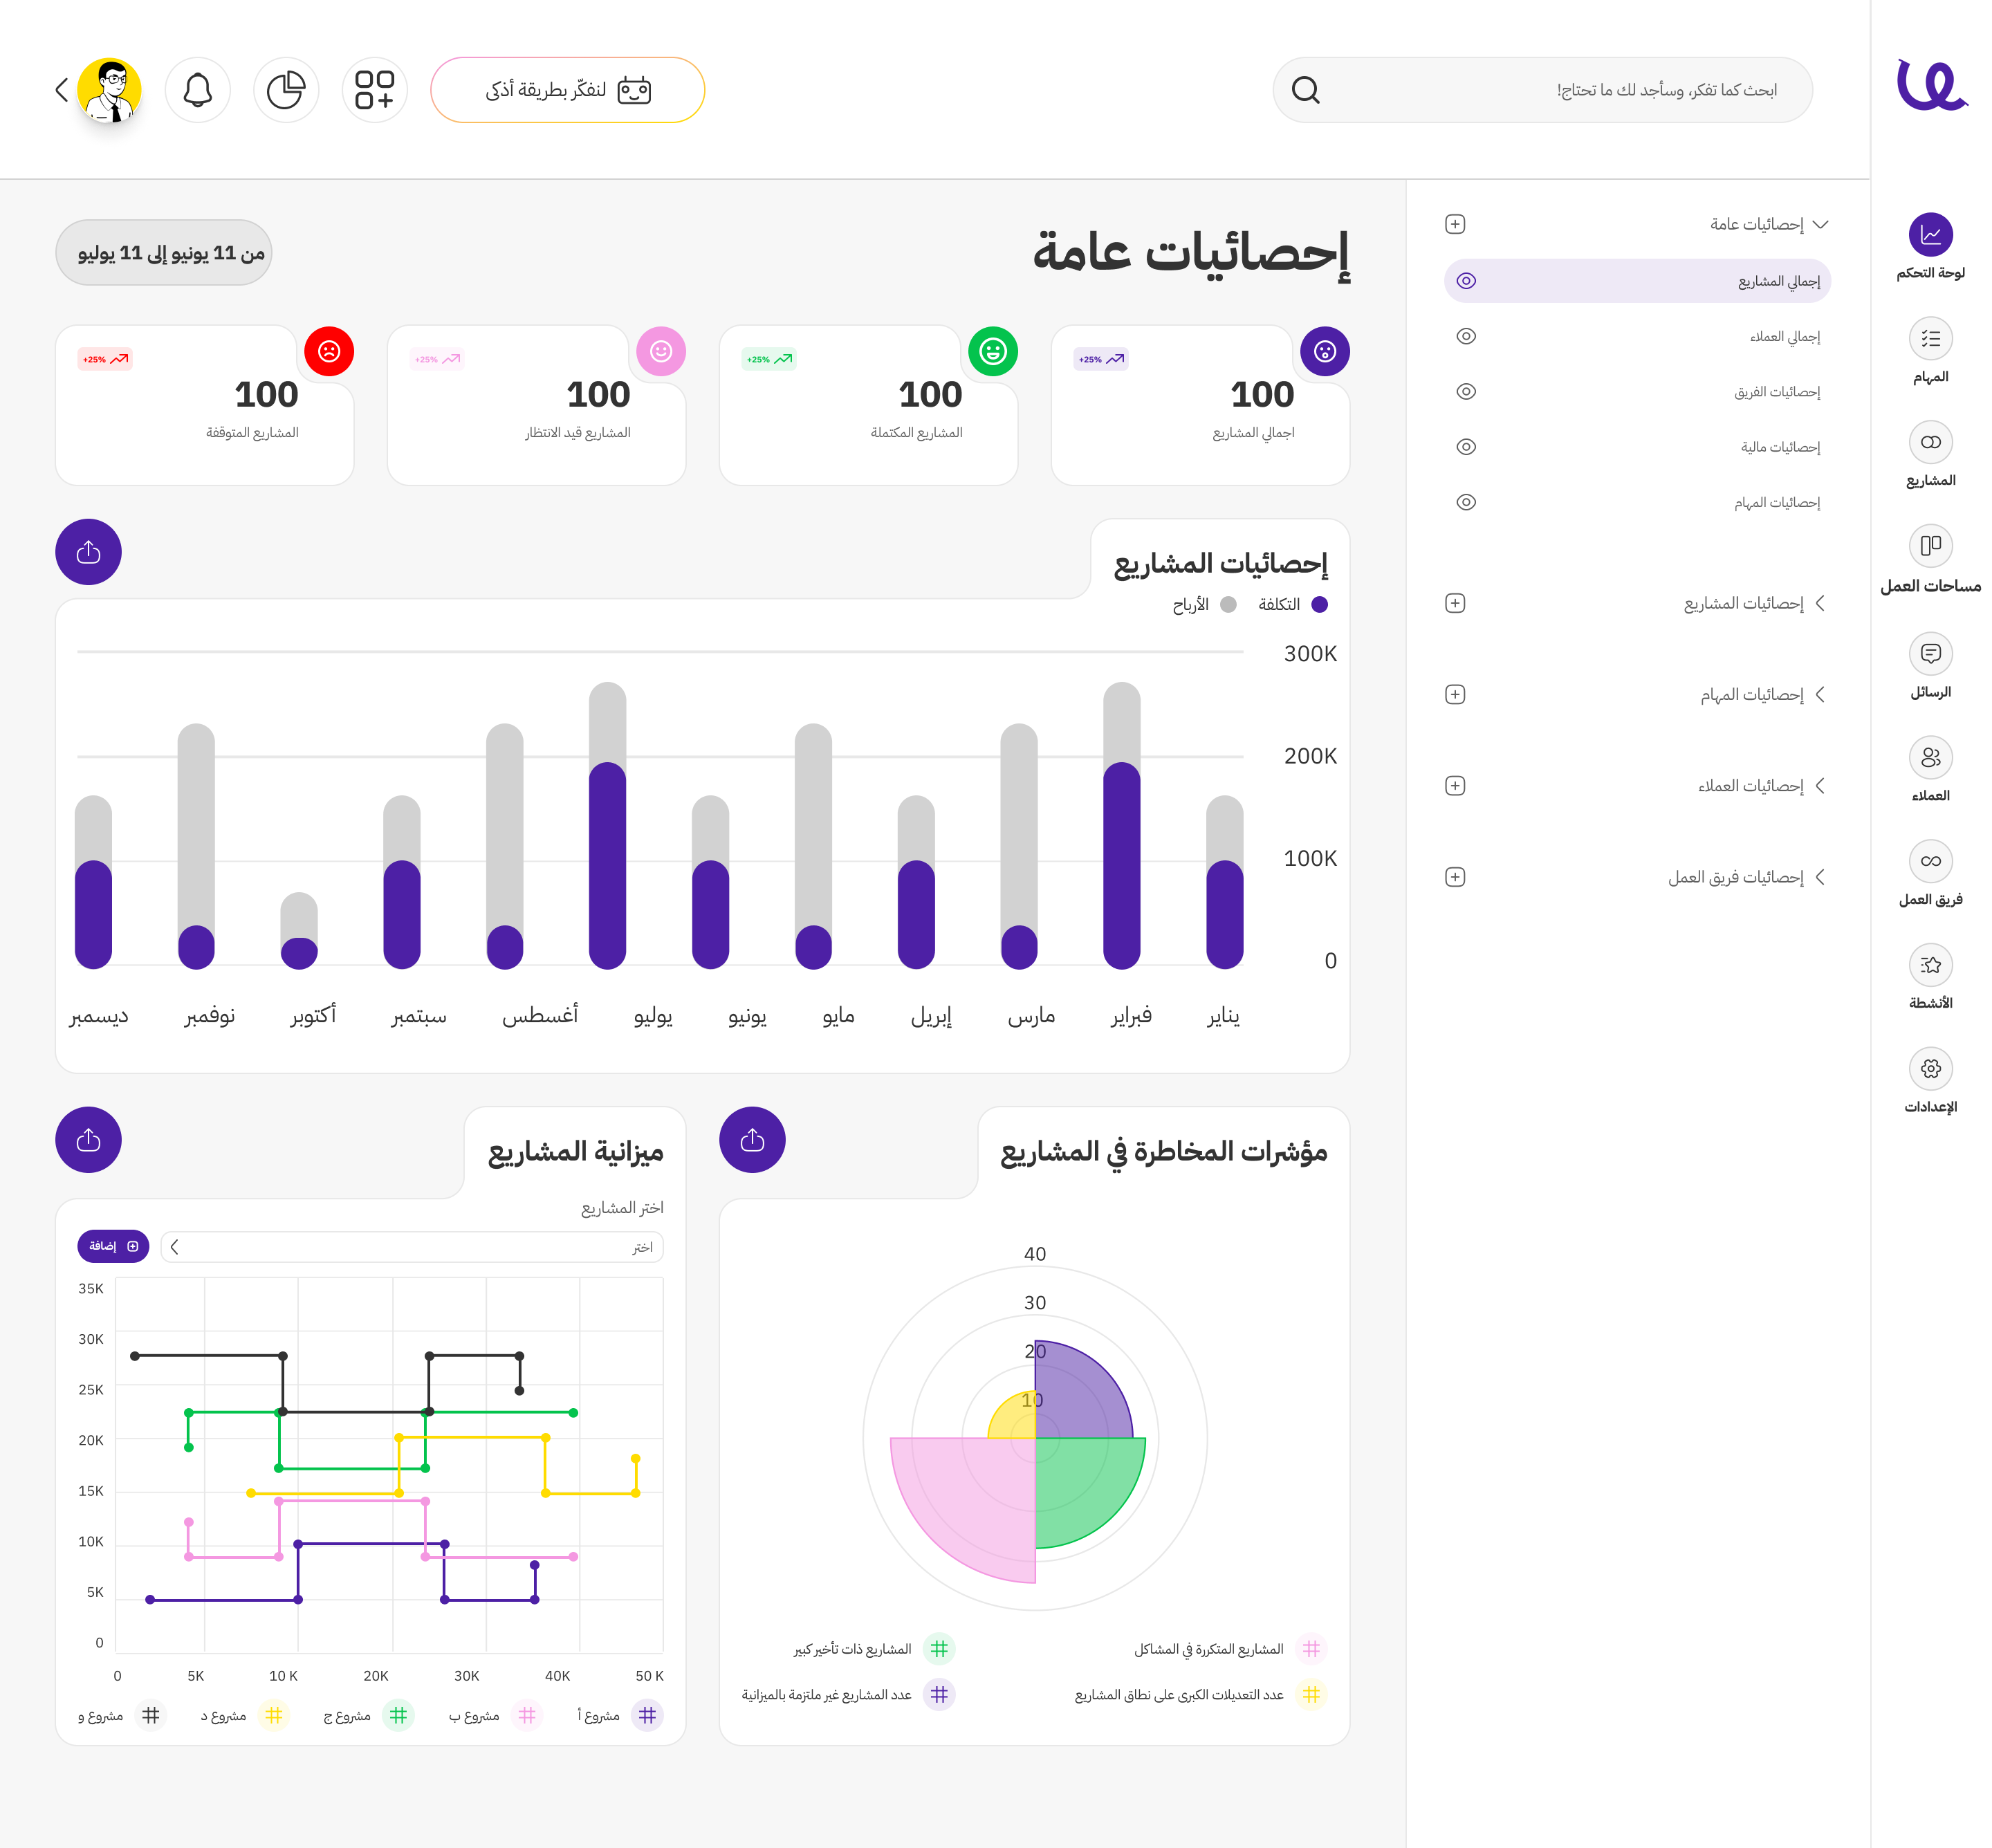Screen dimensions: 1992x1848
Task: Click the +25% badge on المشاريع المتوقفة
Action: point(105,359)
